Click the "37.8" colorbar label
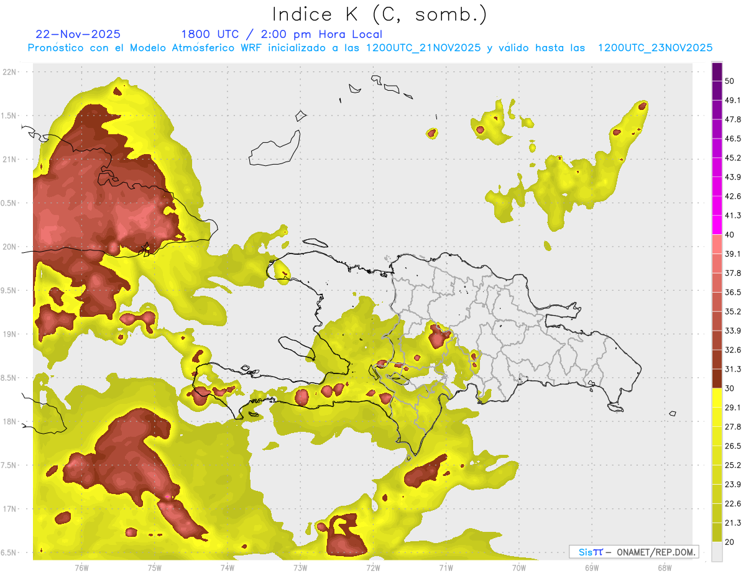The width and height of the screenshot is (746, 576). [733, 273]
